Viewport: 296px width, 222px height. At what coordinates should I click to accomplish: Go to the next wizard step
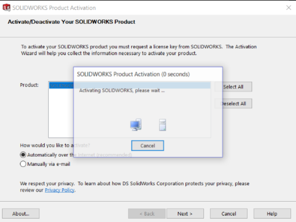[185, 214]
